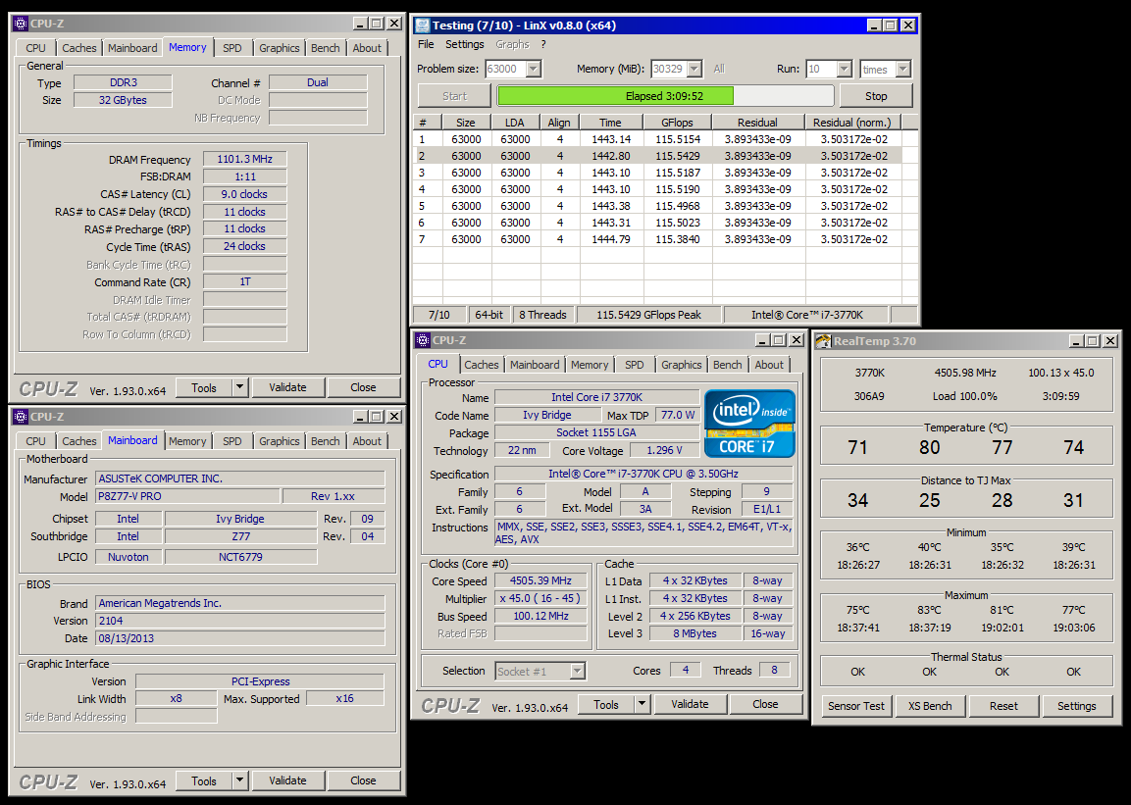This screenshot has width=1131, height=805.
Task: Click motherboard model P8Z77-V PRO field
Action: 187,496
